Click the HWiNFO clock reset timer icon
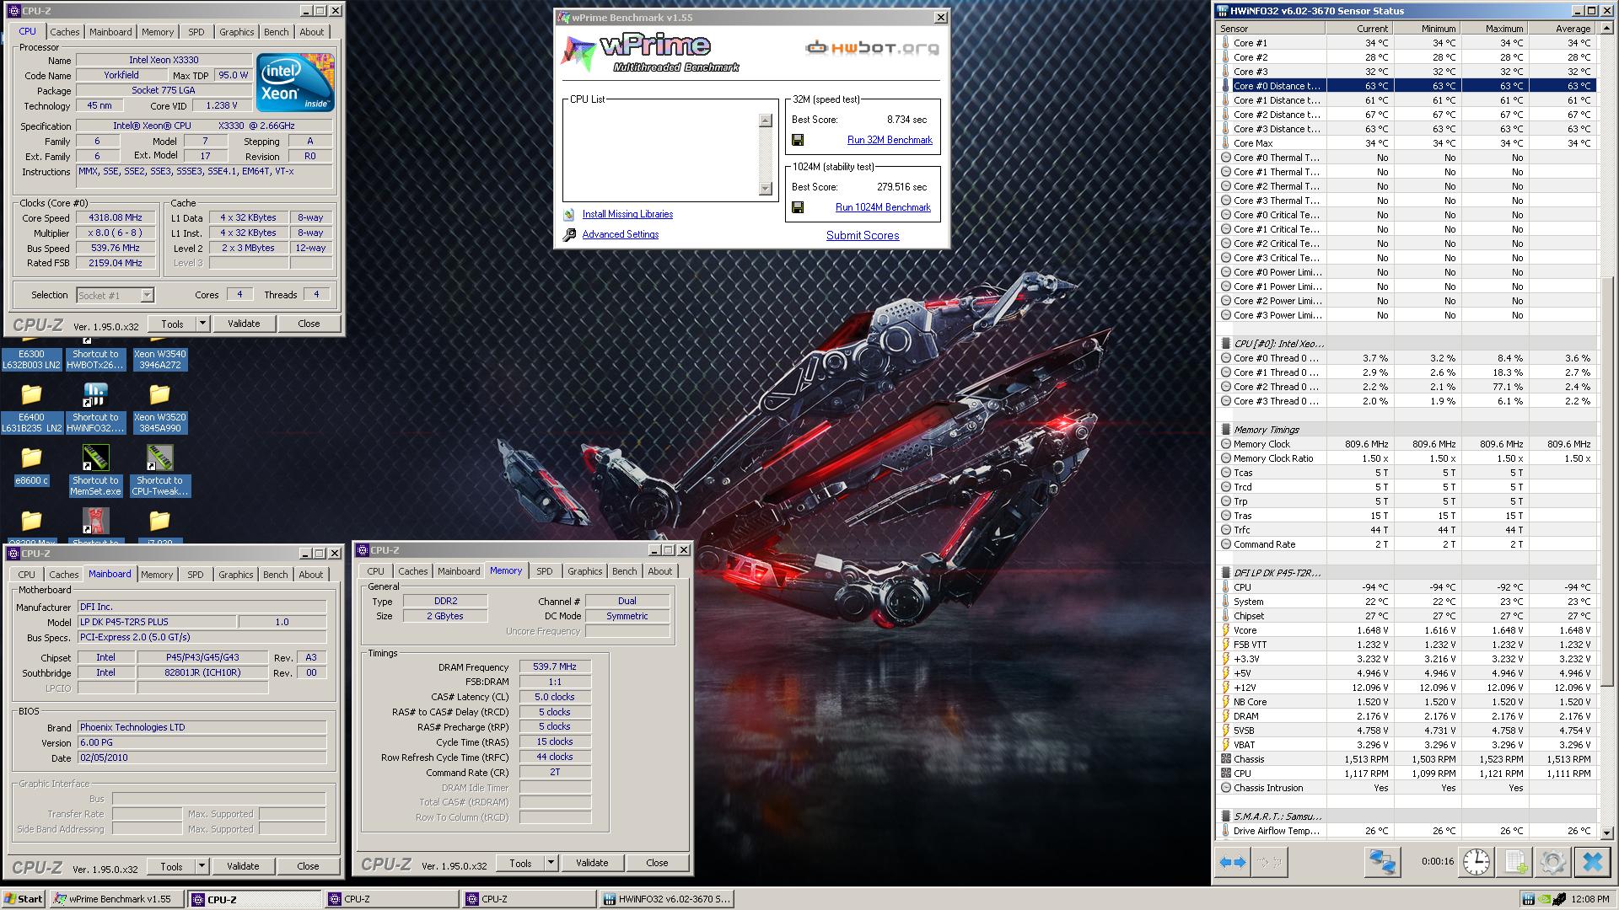This screenshot has height=910, width=1619. tap(1476, 862)
